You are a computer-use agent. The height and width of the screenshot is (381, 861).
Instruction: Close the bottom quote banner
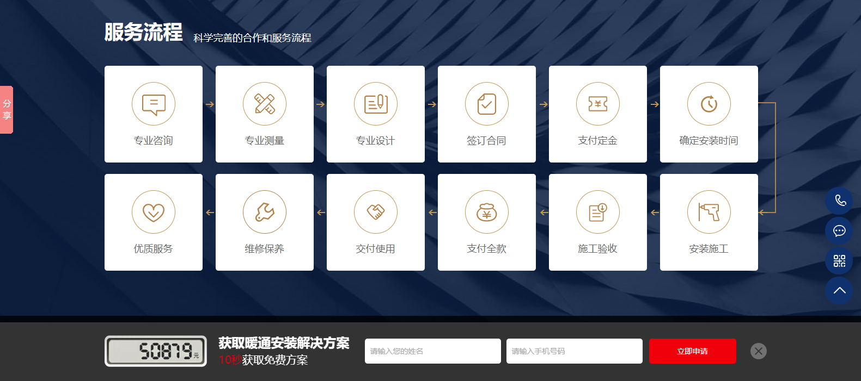(x=758, y=351)
